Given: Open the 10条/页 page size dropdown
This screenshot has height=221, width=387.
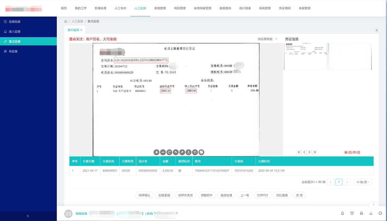Looking at the screenshot, I should [x=363, y=182].
